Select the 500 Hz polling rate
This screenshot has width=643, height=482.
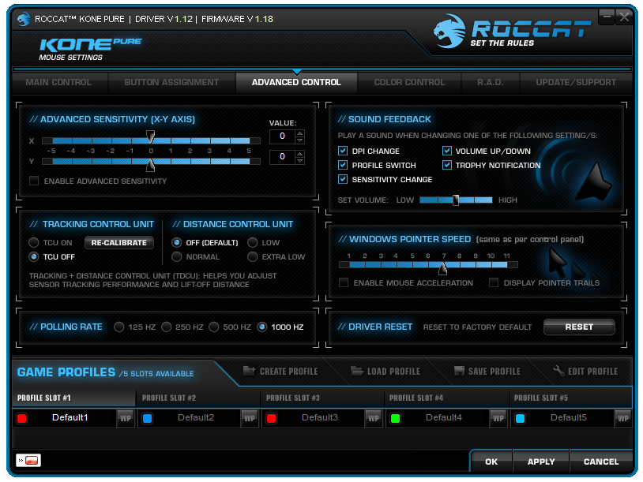point(214,327)
